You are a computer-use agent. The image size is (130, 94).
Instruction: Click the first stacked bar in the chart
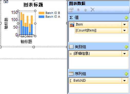tap(21, 23)
